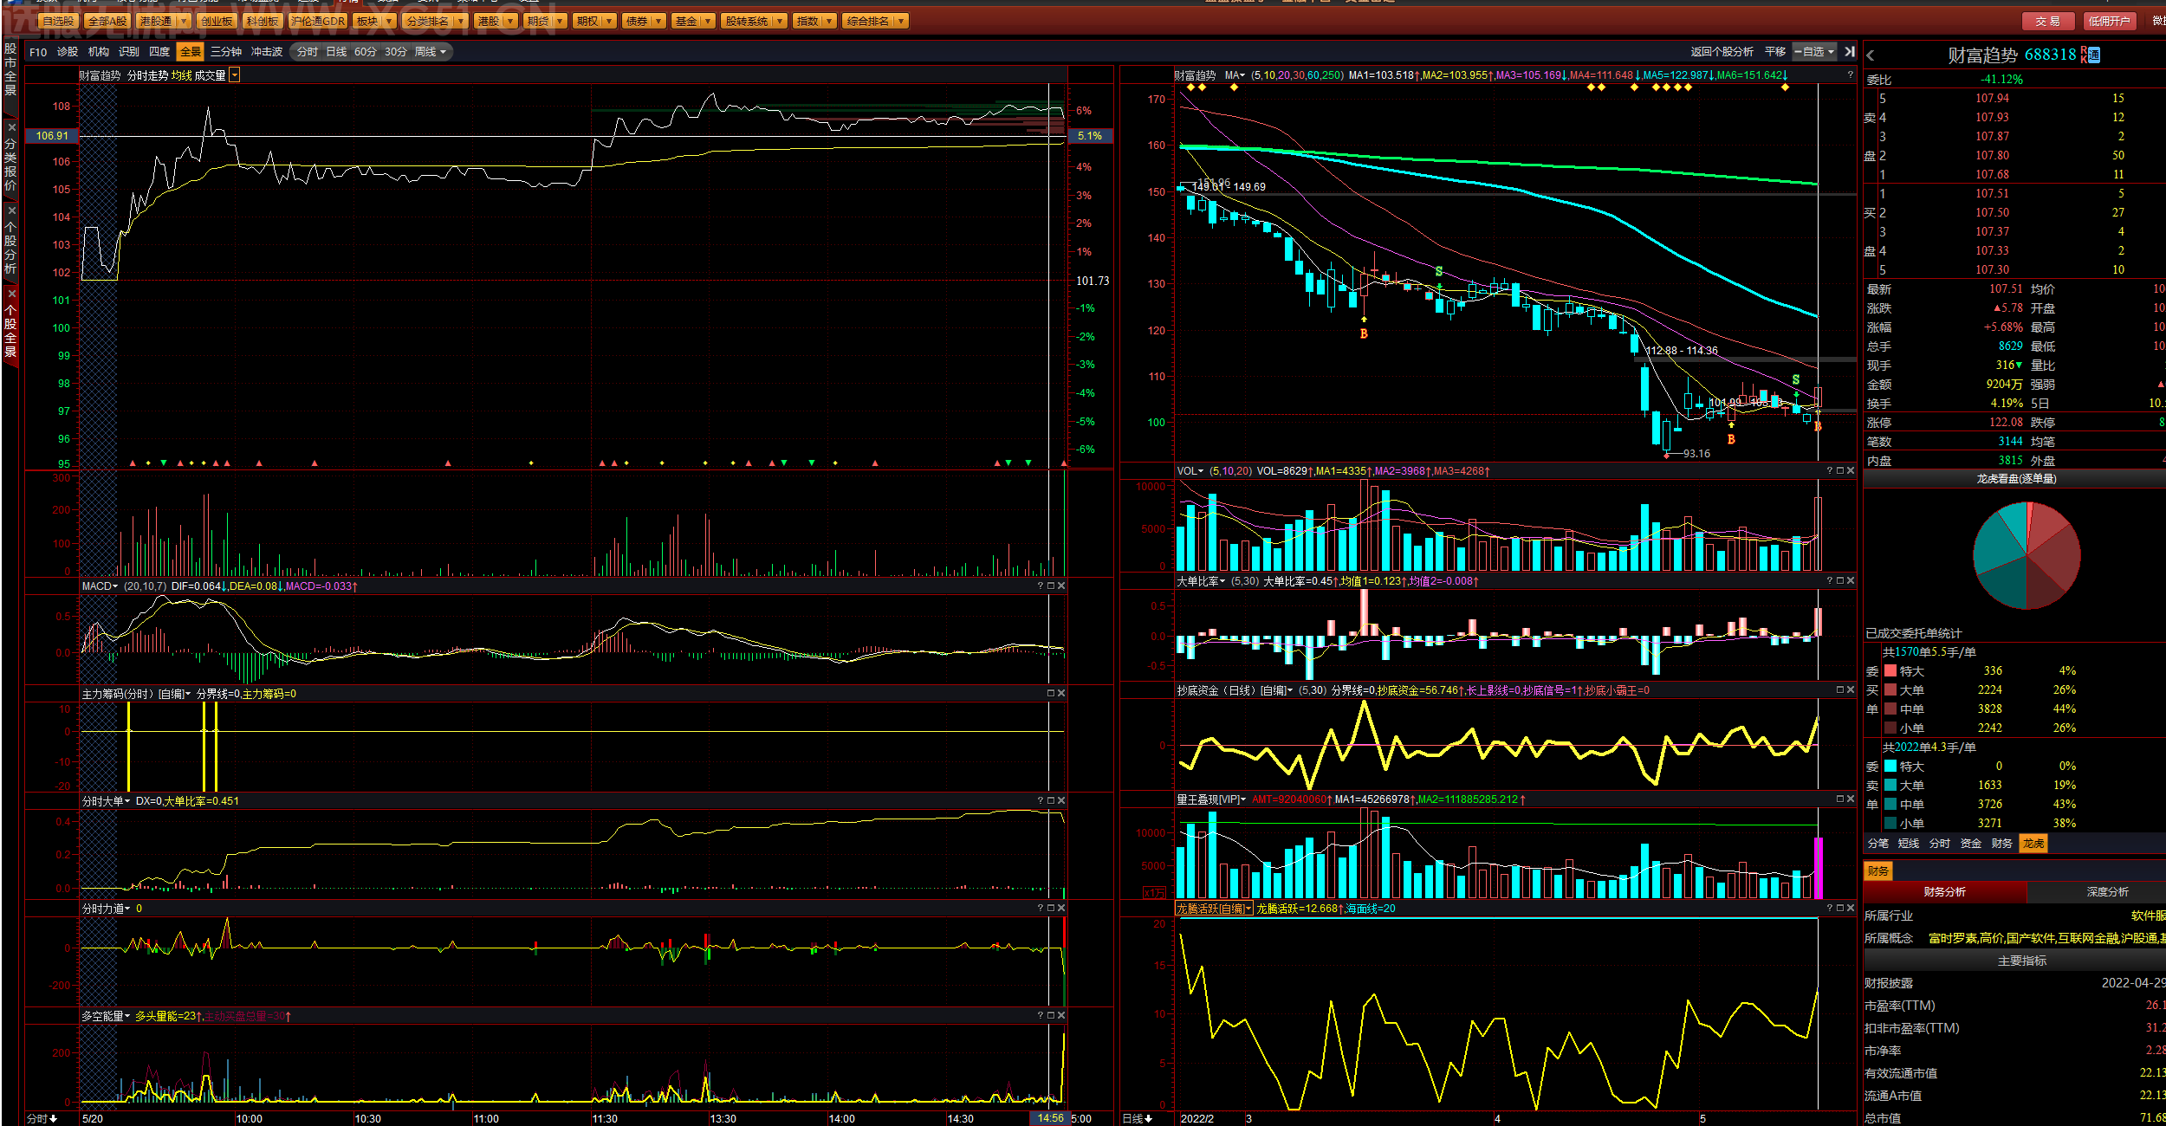Image resolution: width=2166 pixels, height=1126 pixels.
Task: Maximize the 量王叠现 panel
Action: (x=1840, y=799)
